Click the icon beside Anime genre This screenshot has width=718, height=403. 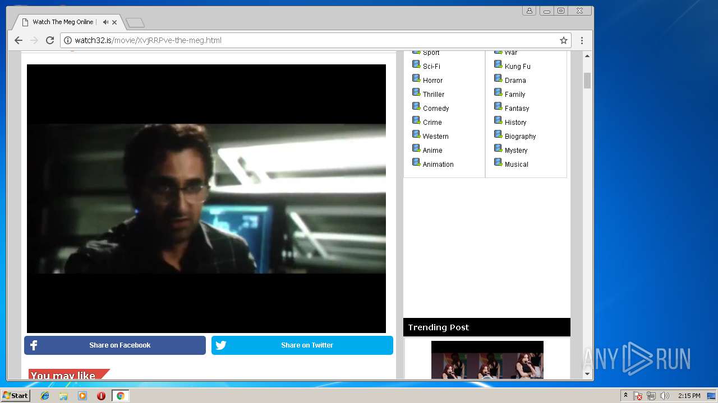(x=416, y=148)
